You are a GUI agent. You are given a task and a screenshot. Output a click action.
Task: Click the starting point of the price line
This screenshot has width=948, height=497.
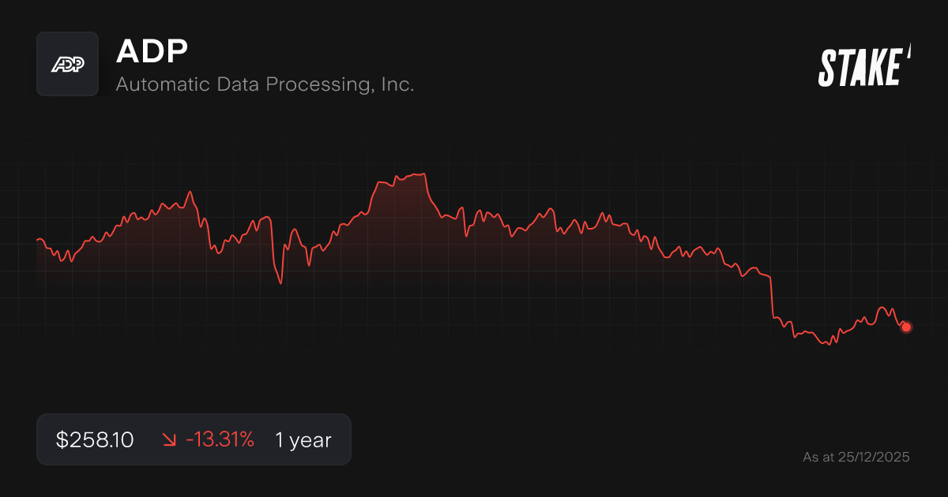click(x=38, y=239)
